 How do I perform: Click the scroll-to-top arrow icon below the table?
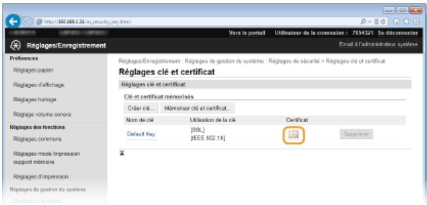coord(122,154)
